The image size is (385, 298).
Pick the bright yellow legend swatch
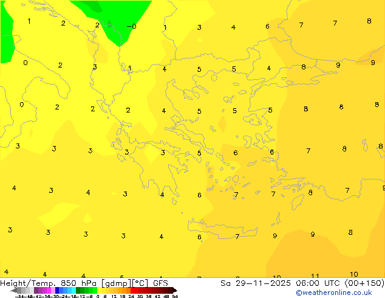[x=99, y=290]
